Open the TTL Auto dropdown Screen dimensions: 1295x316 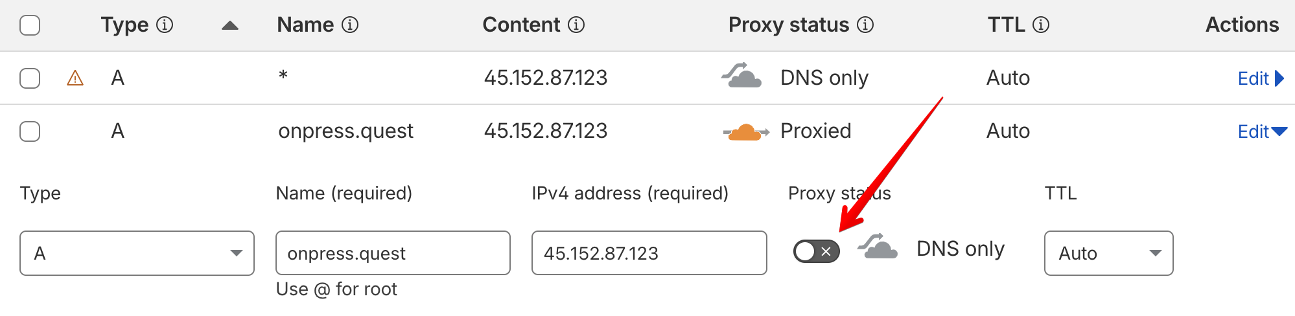pyautogui.click(x=1108, y=253)
